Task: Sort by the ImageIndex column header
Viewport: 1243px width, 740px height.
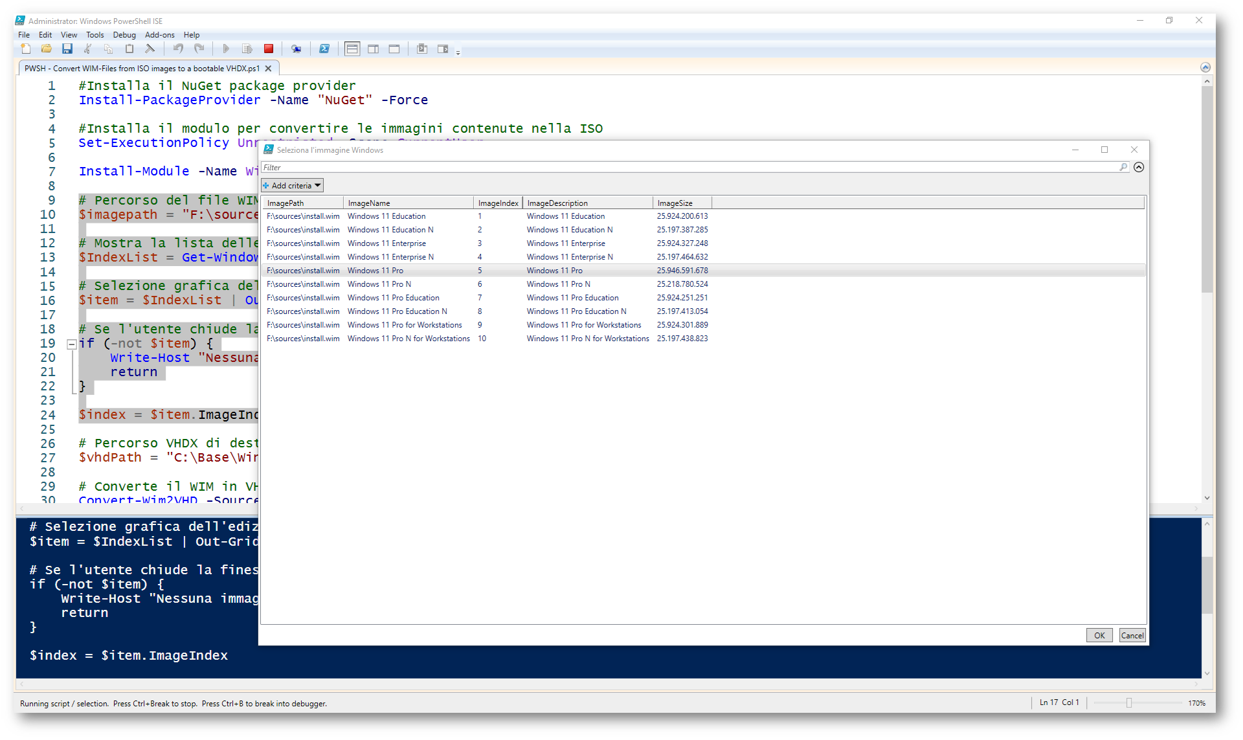Action: click(498, 203)
